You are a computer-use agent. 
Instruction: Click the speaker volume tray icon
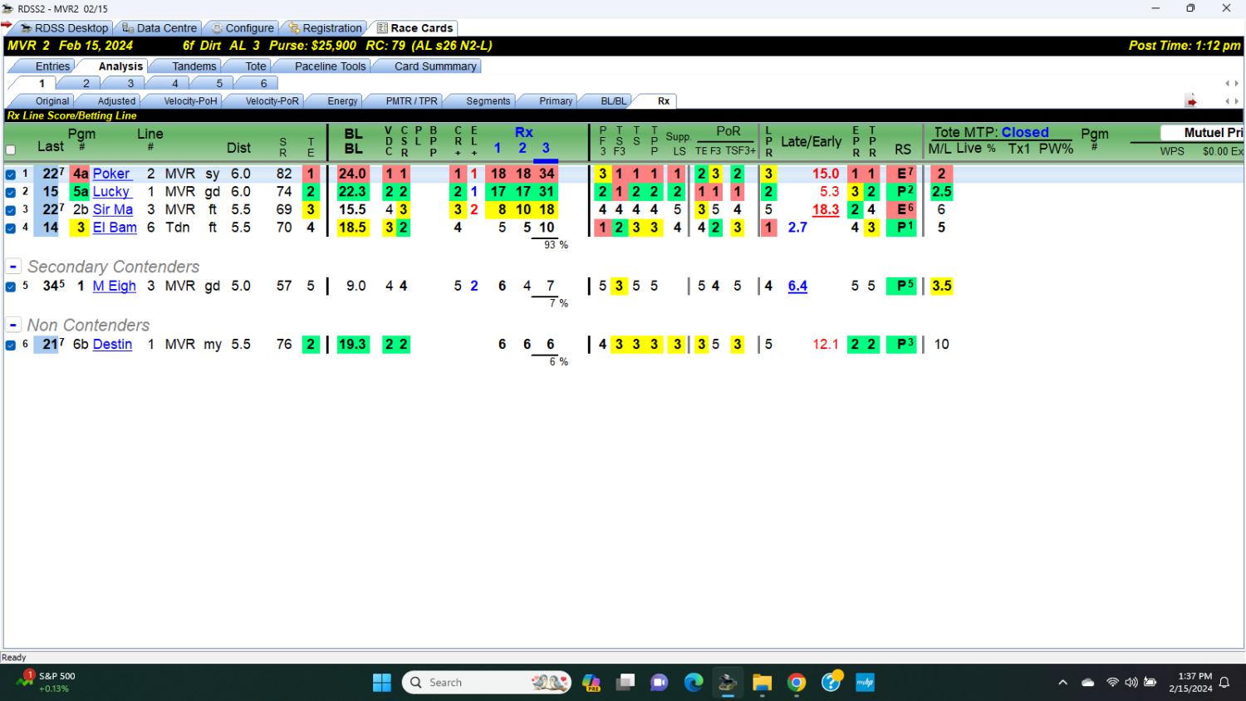(x=1131, y=683)
